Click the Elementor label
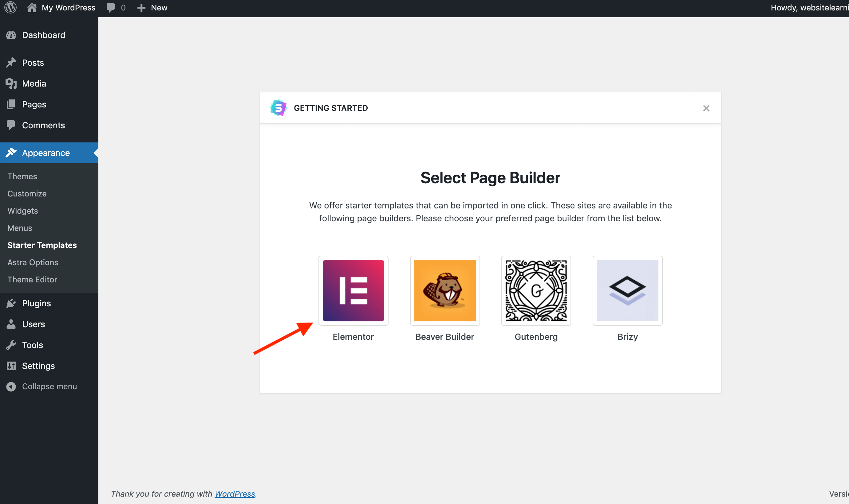This screenshot has width=849, height=504. click(353, 337)
